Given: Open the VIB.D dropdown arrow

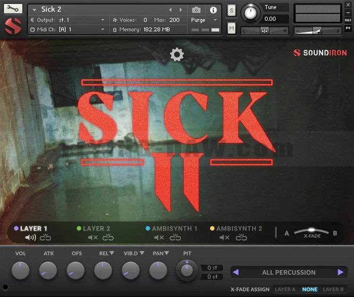Looking at the screenshot, I should 142,253.
